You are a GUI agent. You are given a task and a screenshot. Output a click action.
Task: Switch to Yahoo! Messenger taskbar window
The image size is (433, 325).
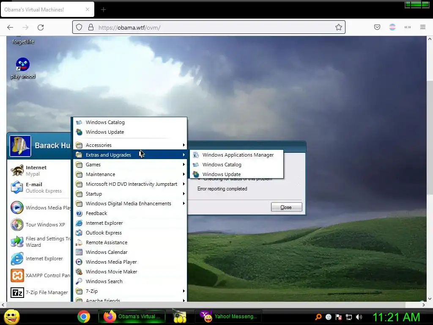(228, 317)
